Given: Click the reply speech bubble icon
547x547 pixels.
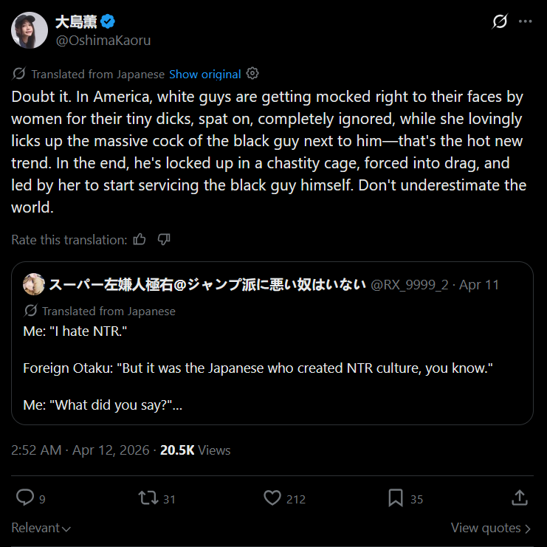Looking at the screenshot, I should [25, 498].
